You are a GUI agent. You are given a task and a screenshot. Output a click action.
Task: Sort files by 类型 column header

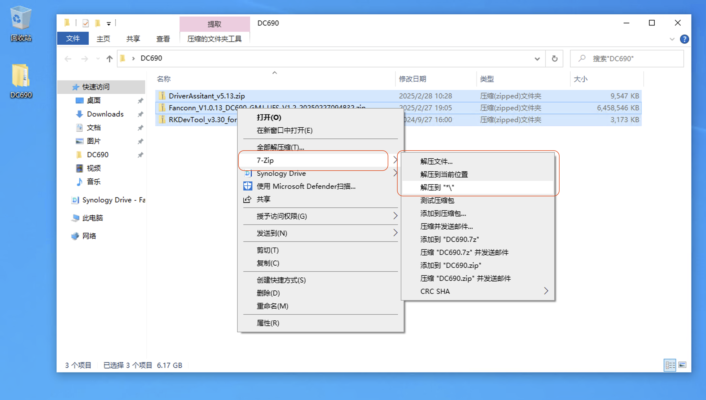tap(487, 79)
